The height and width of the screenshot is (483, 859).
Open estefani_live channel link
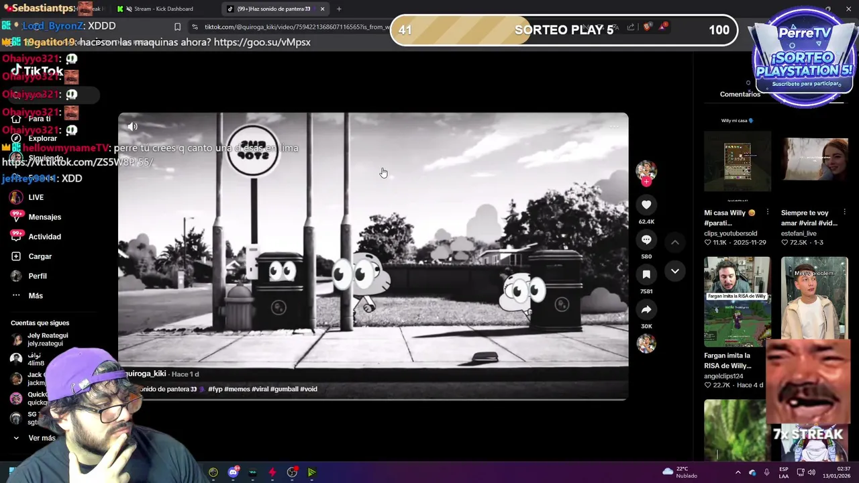[799, 233]
